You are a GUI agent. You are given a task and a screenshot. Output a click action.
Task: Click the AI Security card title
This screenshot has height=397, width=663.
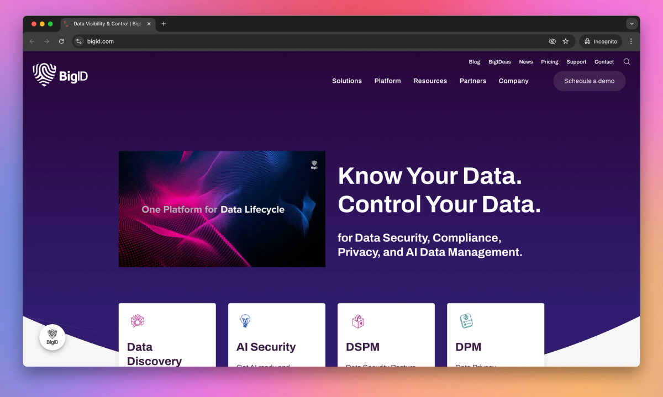(266, 347)
